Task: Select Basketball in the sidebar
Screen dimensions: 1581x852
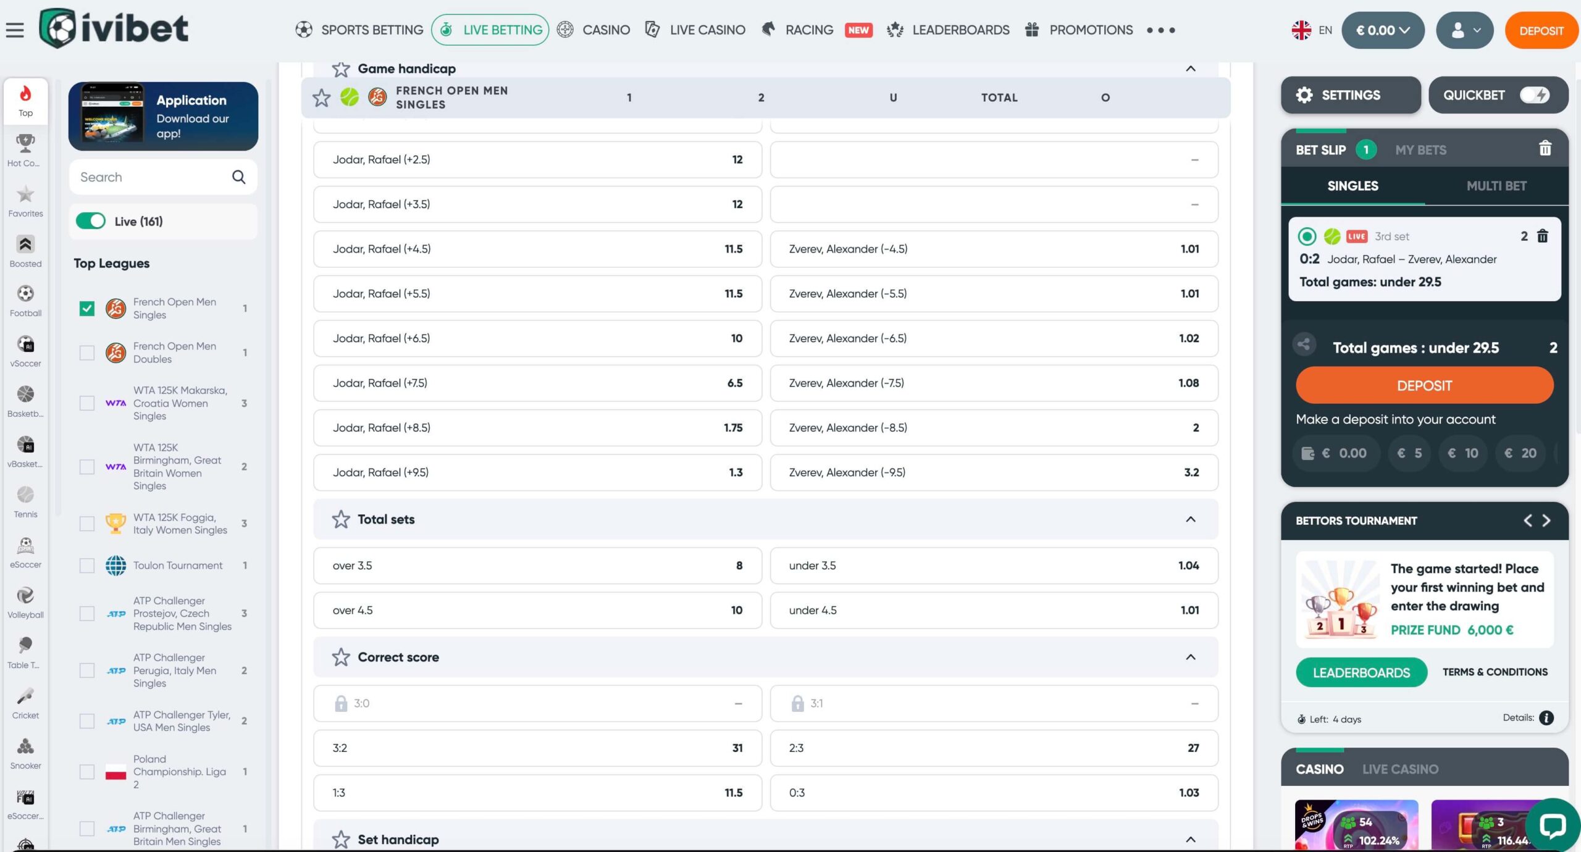Action: 25,402
